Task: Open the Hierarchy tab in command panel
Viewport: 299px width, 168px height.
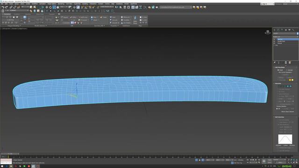Action: (282, 30)
